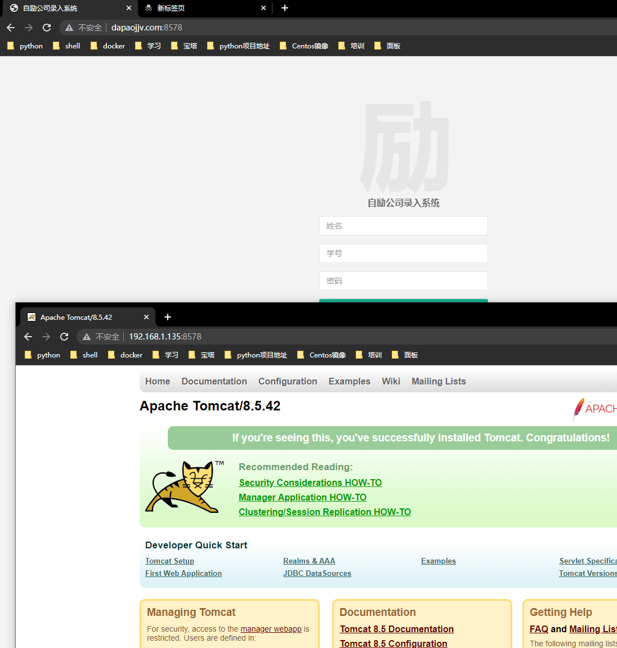Screen dimensions: 617x648
Task: Open Security Considerations HOW-TO link
Action: tap(310, 482)
